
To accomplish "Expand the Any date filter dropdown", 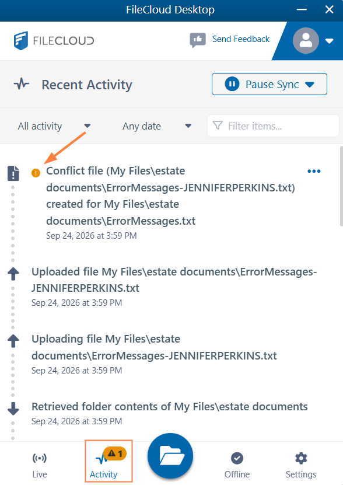I will 157,126.
